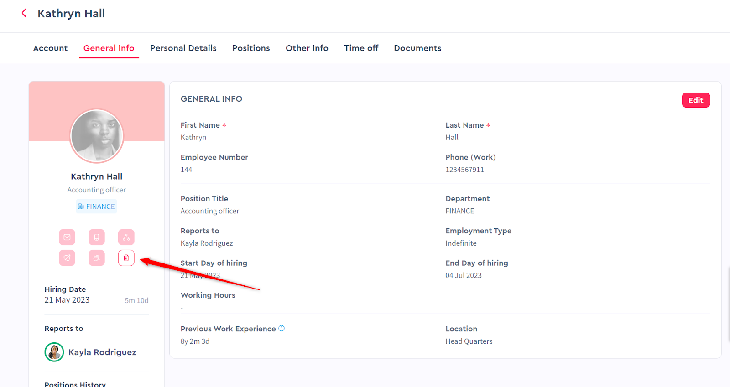Click Kayla Rodriguez under the Reports to field

tap(207, 243)
